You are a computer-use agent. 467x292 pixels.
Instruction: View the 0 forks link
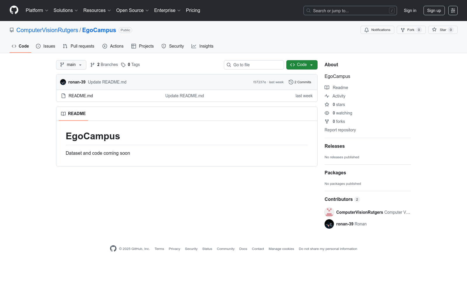[335, 121]
